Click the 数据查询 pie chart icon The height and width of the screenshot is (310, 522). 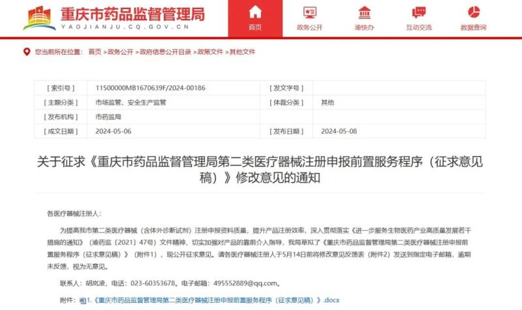[x=474, y=12]
